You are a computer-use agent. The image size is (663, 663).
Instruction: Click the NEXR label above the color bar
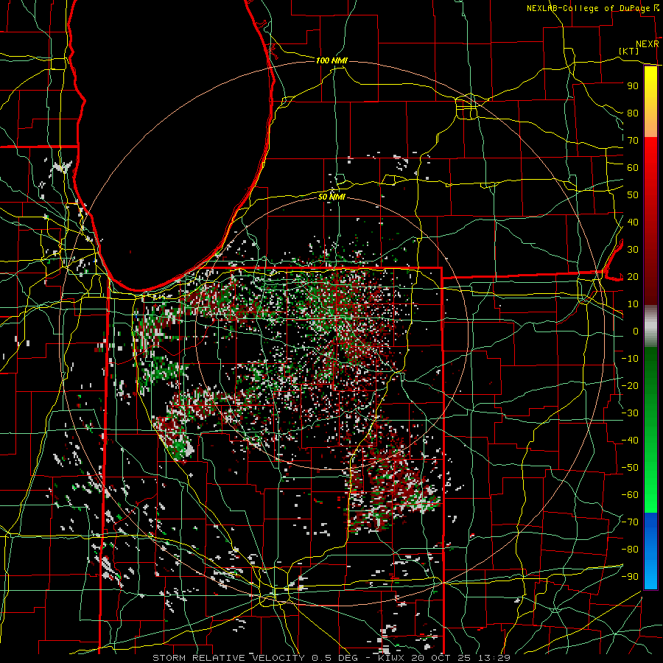[648, 44]
